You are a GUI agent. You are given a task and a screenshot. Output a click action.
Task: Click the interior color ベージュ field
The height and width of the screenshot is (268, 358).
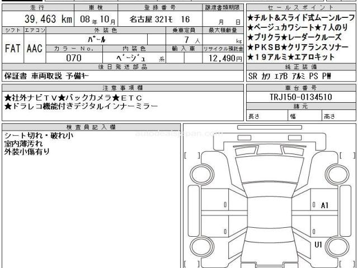[134, 58]
